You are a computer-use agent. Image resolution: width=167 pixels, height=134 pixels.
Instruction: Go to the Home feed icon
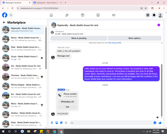[51, 15]
